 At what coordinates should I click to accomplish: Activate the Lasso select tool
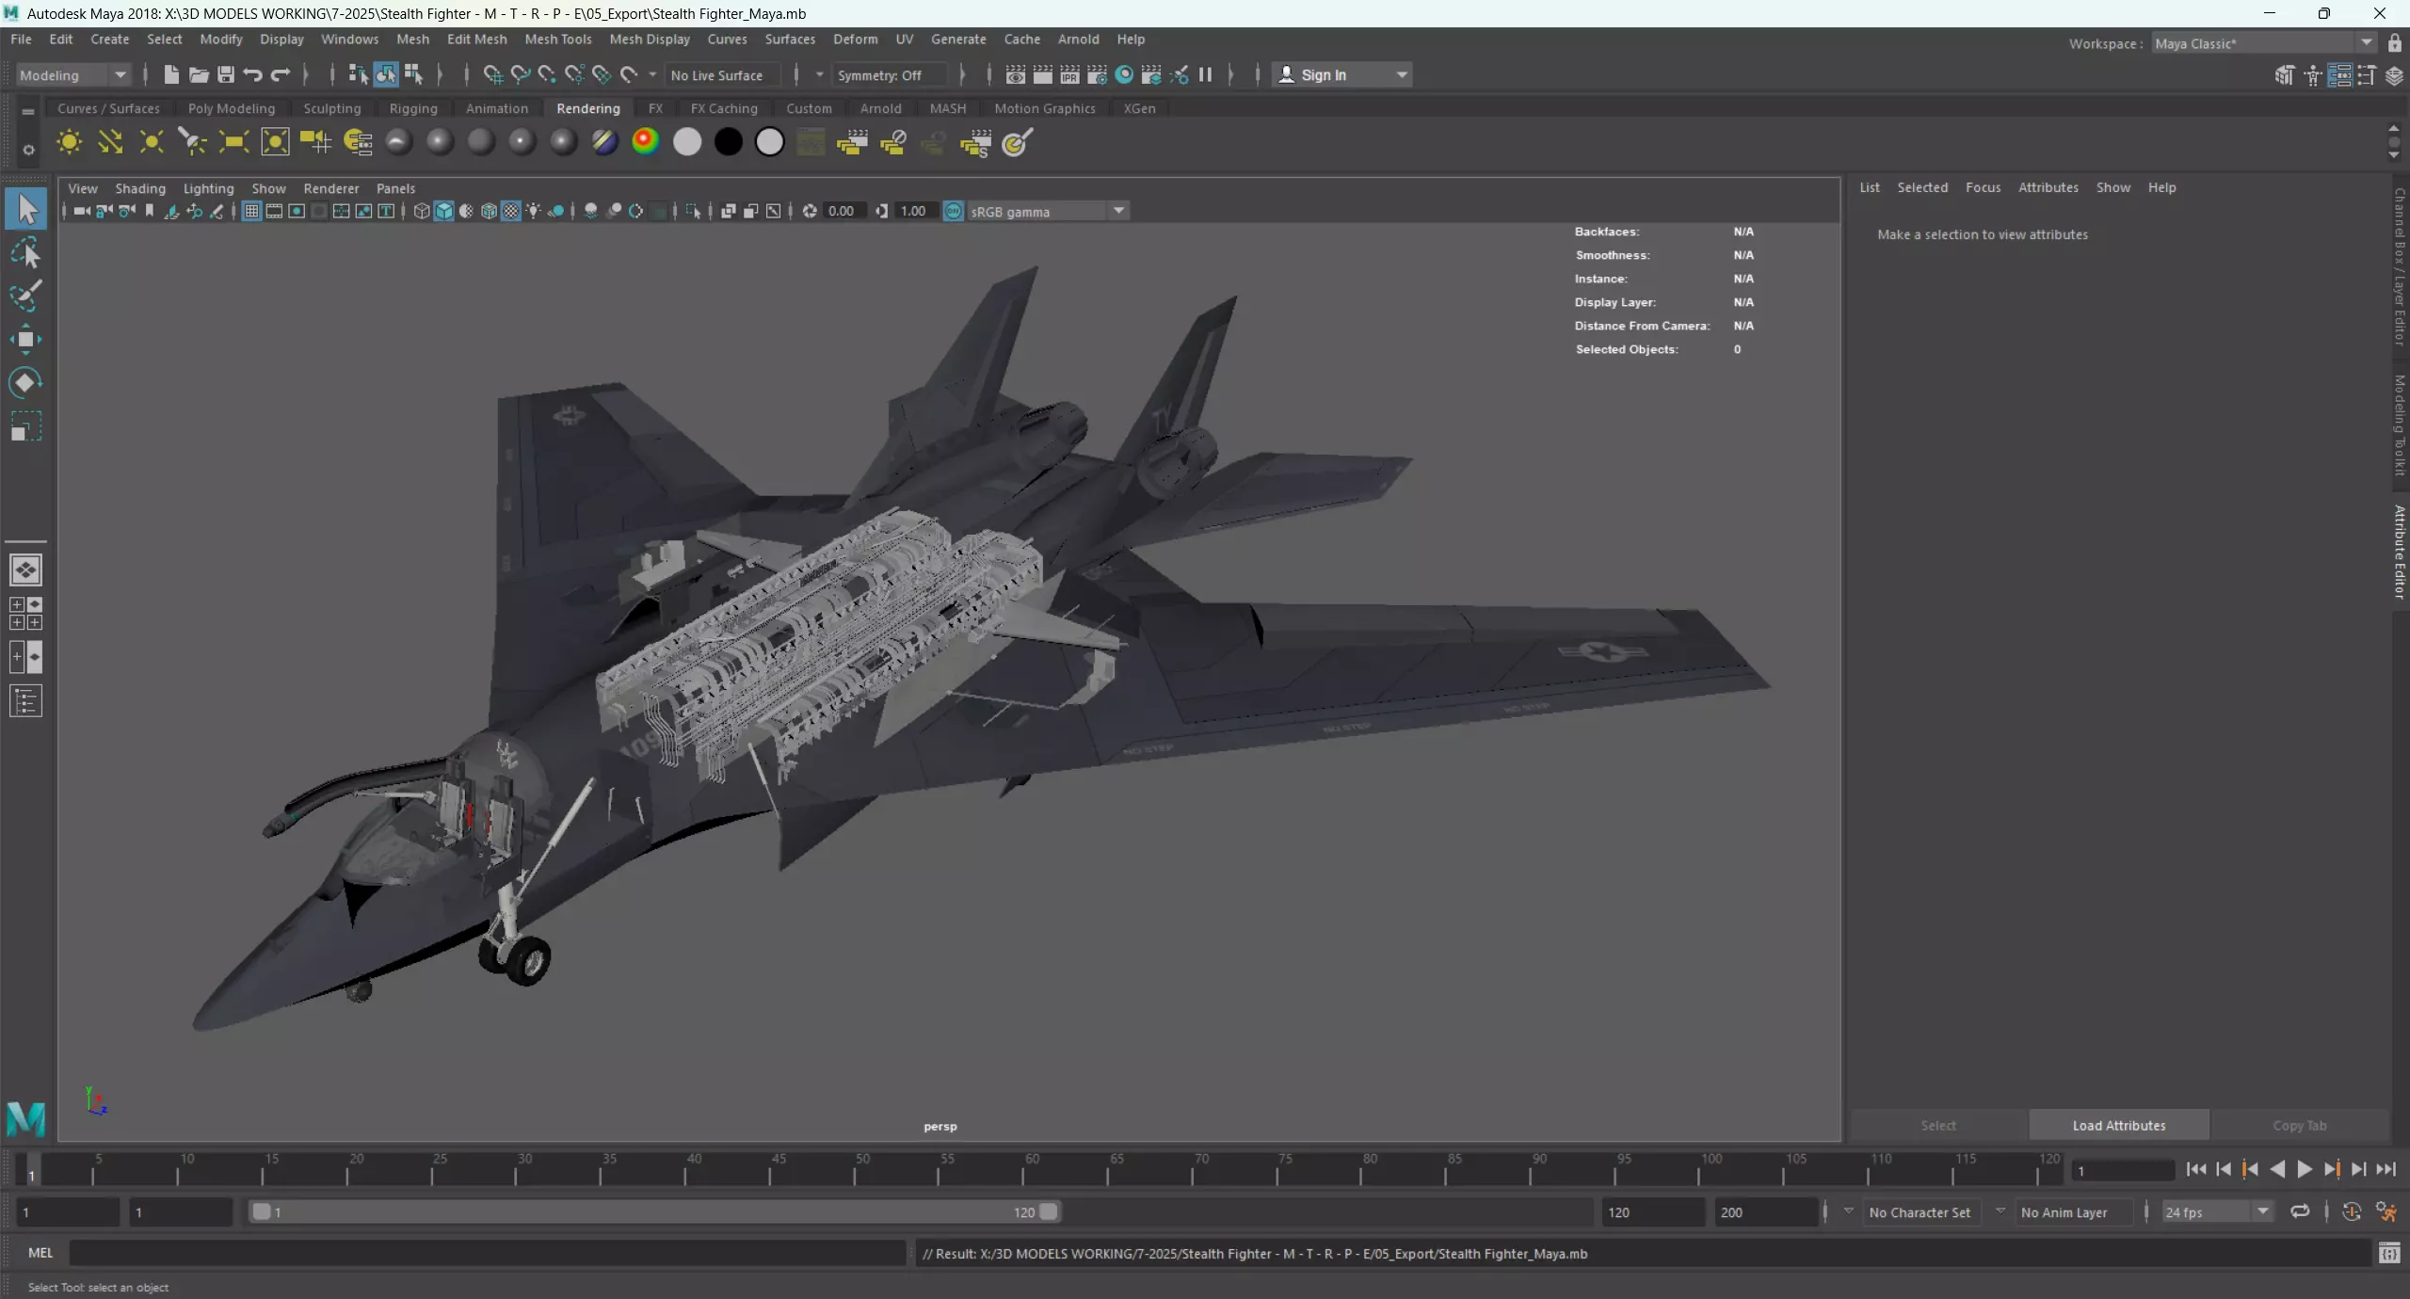(x=25, y=253)
